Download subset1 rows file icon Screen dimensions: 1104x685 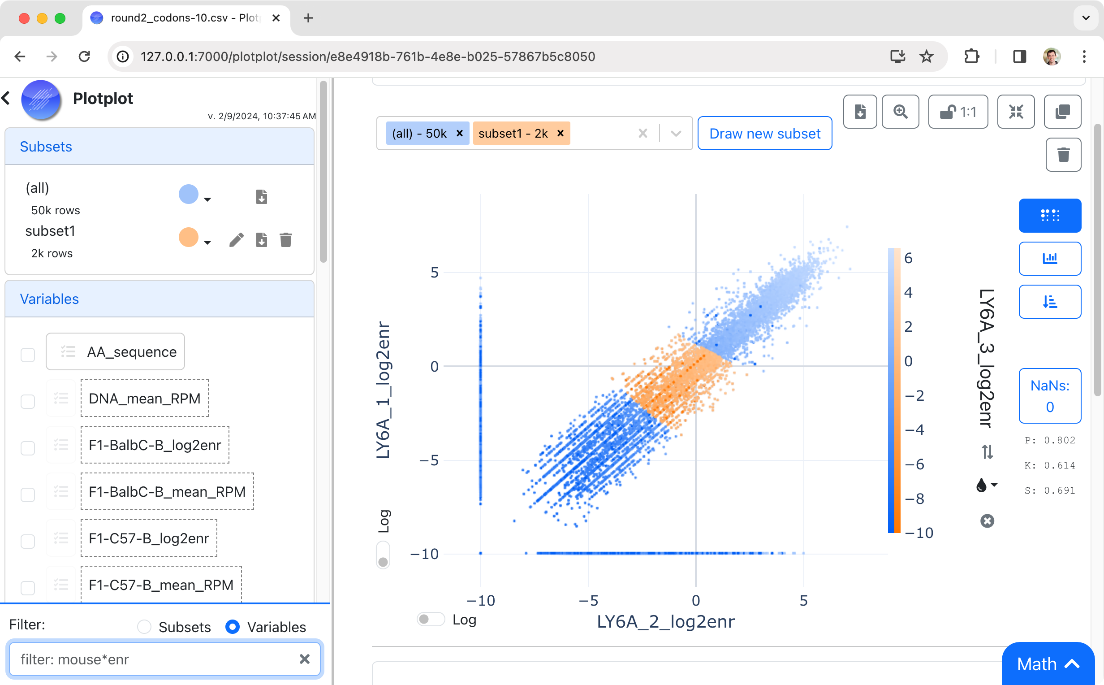click(261, 240)
